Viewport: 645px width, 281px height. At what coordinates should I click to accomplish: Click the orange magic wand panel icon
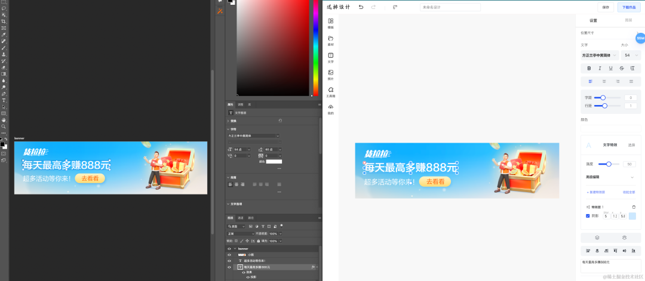pos(220,11)
